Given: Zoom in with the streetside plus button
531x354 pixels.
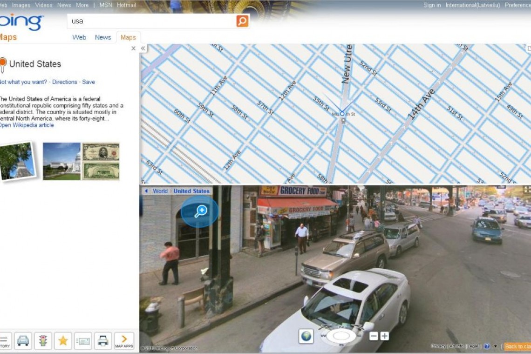Looking at the screenshot, I should (x=384, y=336).
